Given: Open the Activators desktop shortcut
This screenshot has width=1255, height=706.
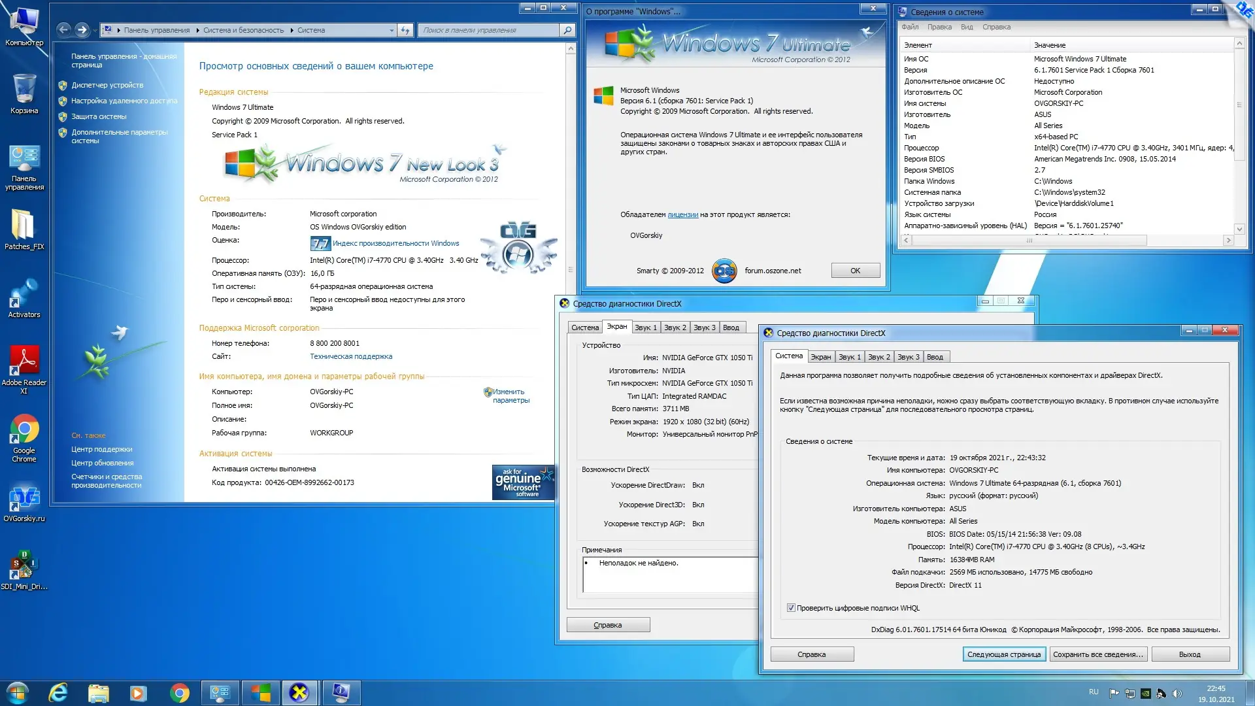Looking at the screenshot, I should [24, 295].
